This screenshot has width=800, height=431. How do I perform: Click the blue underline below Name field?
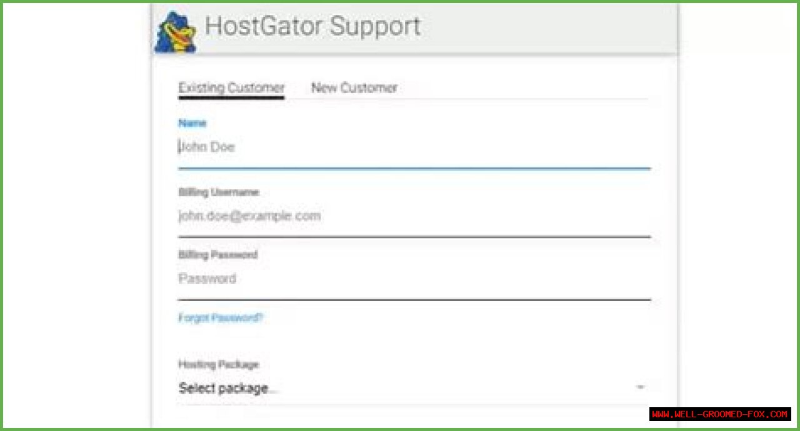coord(412,168)
